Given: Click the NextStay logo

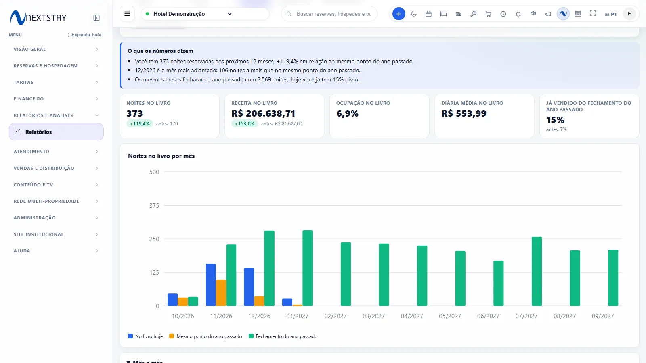Looking at the screenshot, I should (38, 17).
